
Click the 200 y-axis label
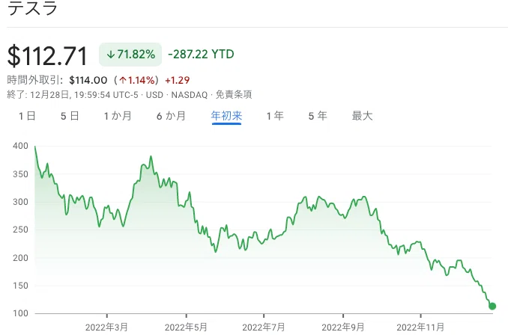pyautogui.click(x=20, y=258)
